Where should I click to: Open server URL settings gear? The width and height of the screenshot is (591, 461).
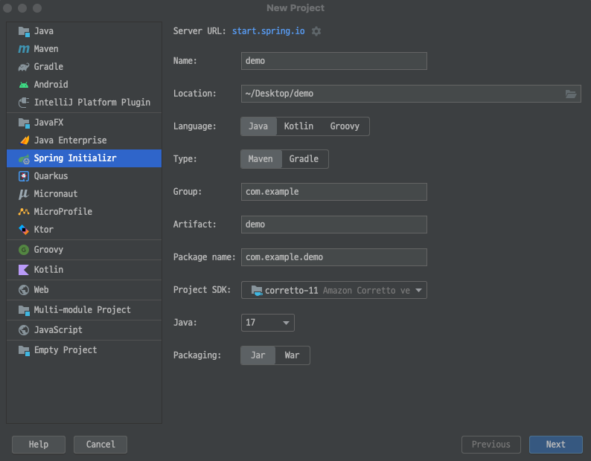point(316,31)
